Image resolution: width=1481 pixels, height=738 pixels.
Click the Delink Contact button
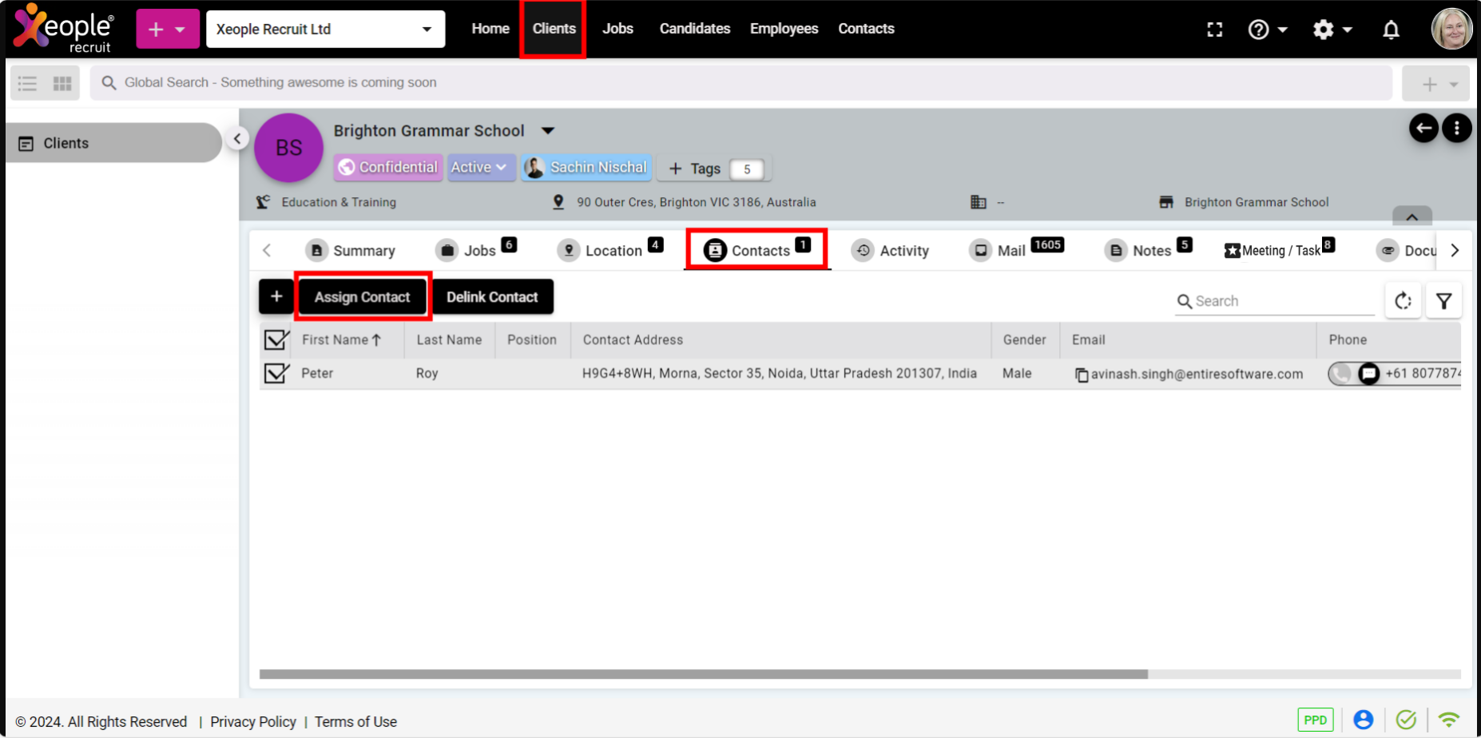(492, 296)
